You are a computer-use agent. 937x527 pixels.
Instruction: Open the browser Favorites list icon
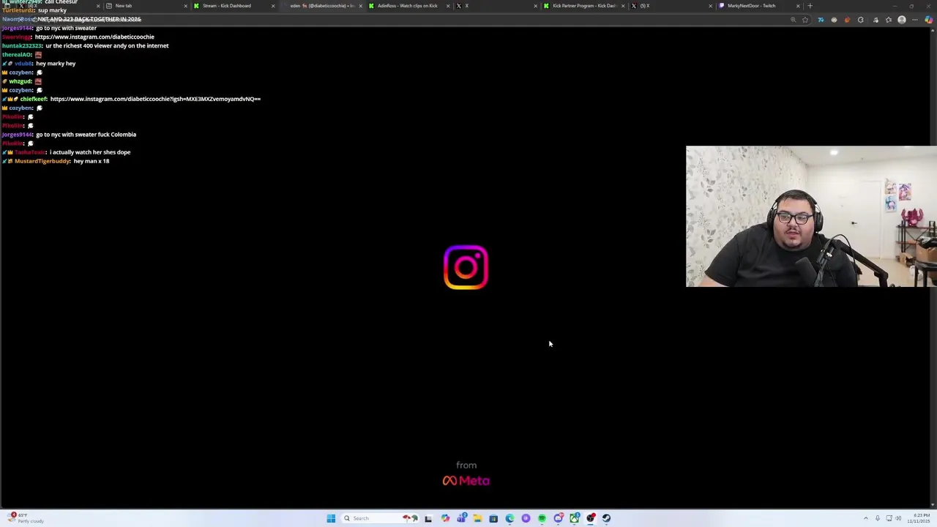(889, 20)
